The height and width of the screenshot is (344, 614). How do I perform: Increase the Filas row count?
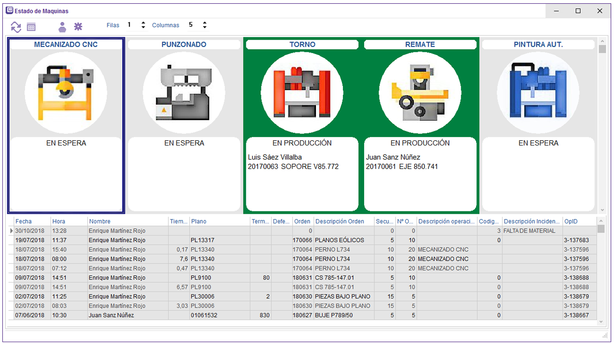[143, 23]
